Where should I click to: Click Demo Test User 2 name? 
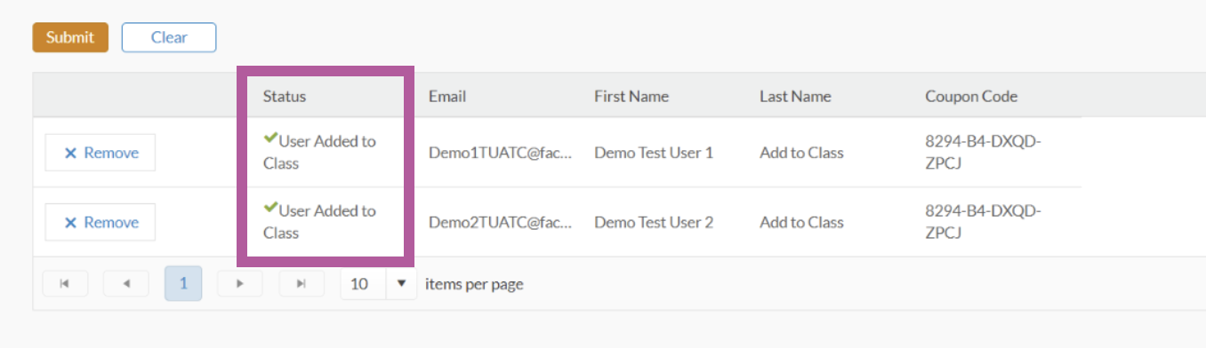[x=654, y=222]
